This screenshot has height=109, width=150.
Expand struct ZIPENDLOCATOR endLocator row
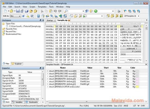pos(47,87)
